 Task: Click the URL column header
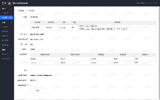(74, 22)
